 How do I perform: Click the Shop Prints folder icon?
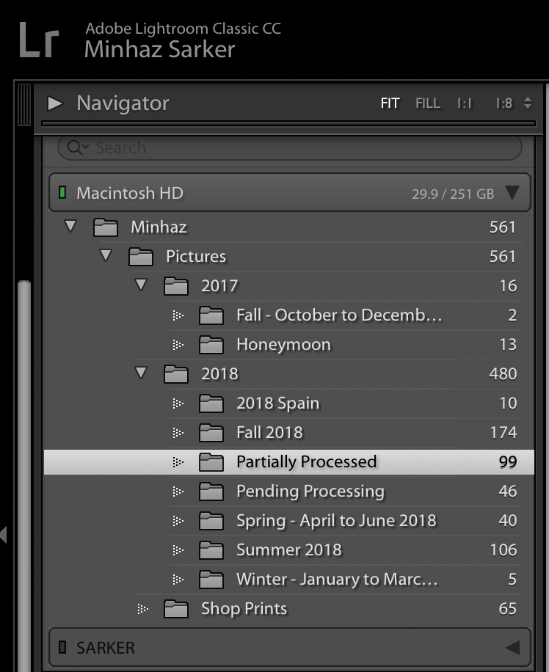(176, 609)
